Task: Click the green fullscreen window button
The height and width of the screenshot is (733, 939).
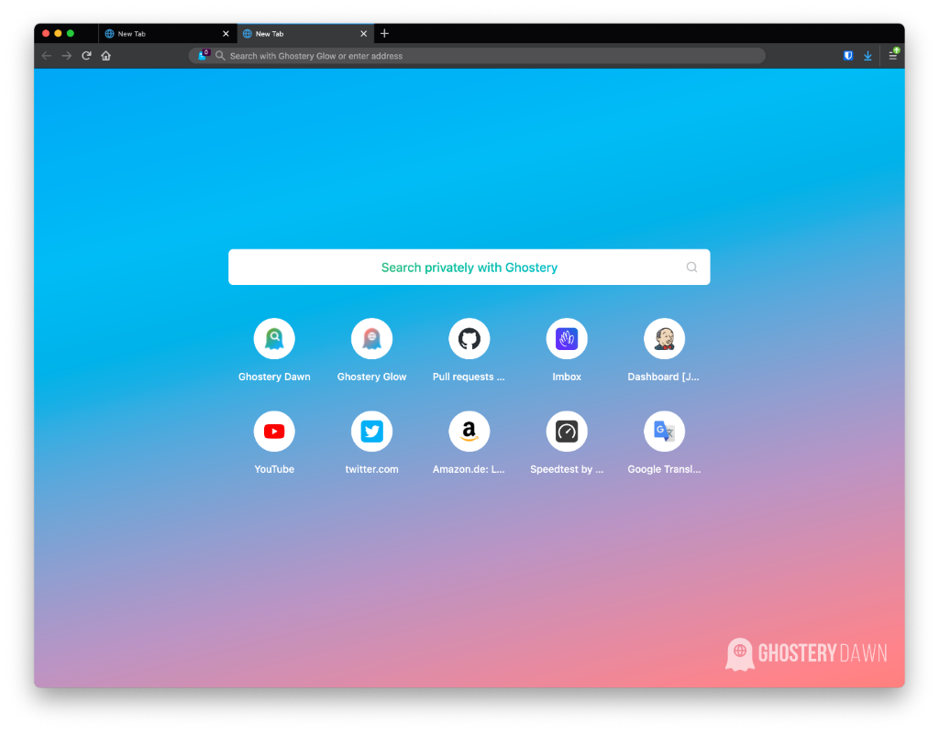Action: click(70, 34)
